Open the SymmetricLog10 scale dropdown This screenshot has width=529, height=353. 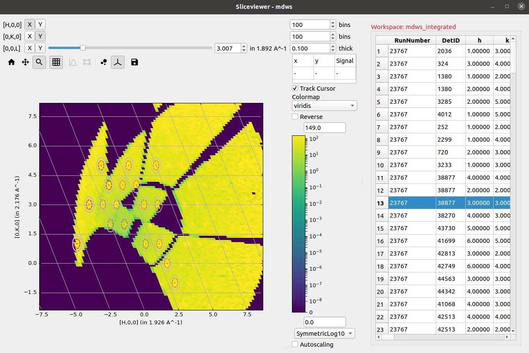[x=324, y=334]
